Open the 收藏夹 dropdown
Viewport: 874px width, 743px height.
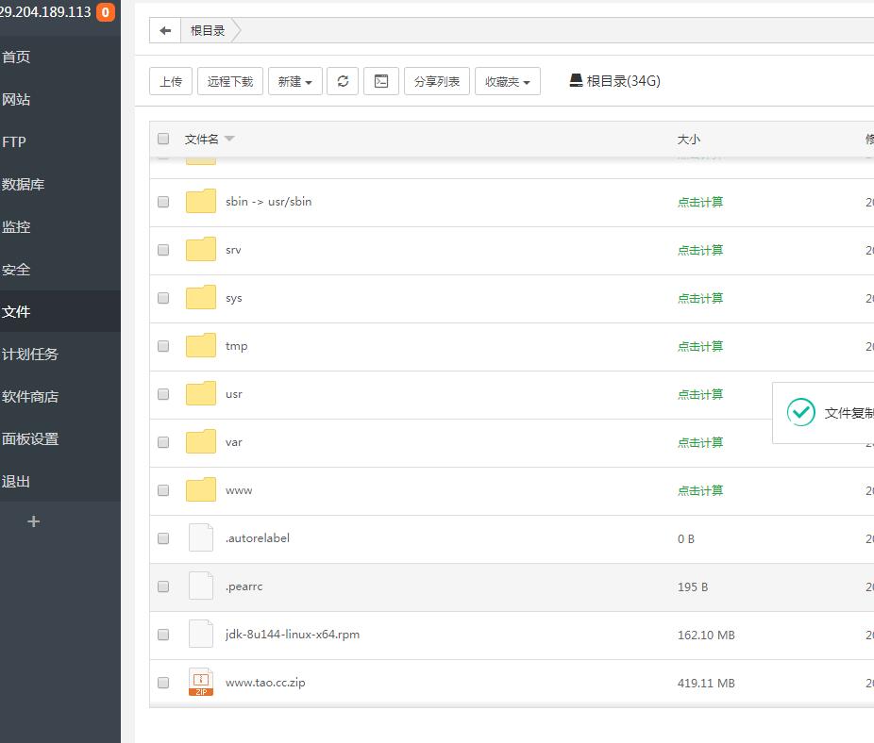[x=507, y=81]
